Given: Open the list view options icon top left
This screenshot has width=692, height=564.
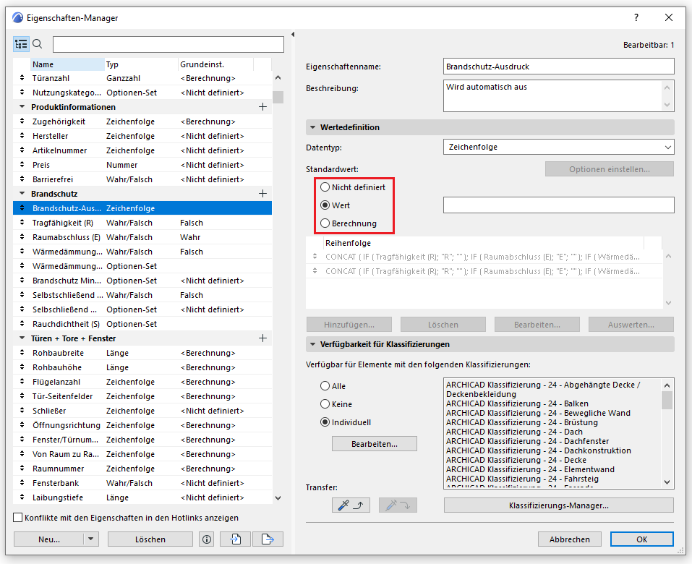Looking at the screenshot, I should coord(21,43).
